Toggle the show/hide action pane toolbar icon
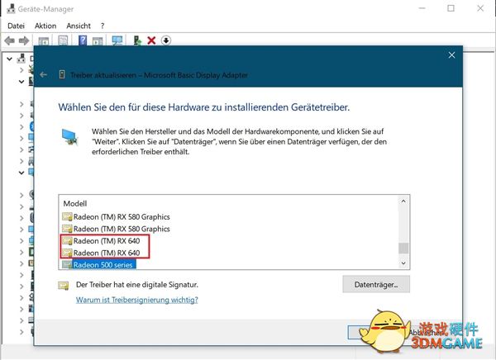 [98, 40]
